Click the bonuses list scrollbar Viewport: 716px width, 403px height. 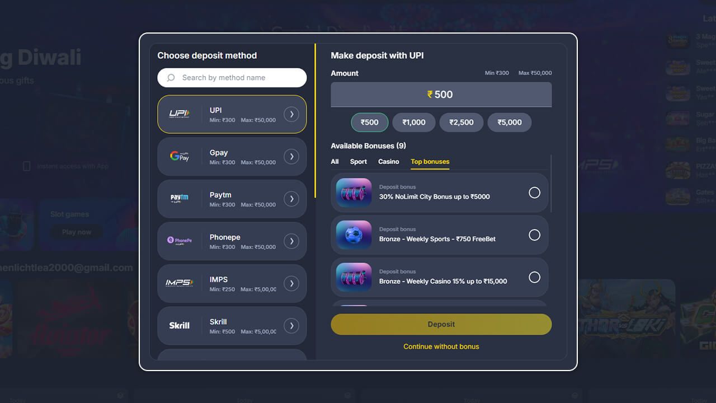pos(551,184)
